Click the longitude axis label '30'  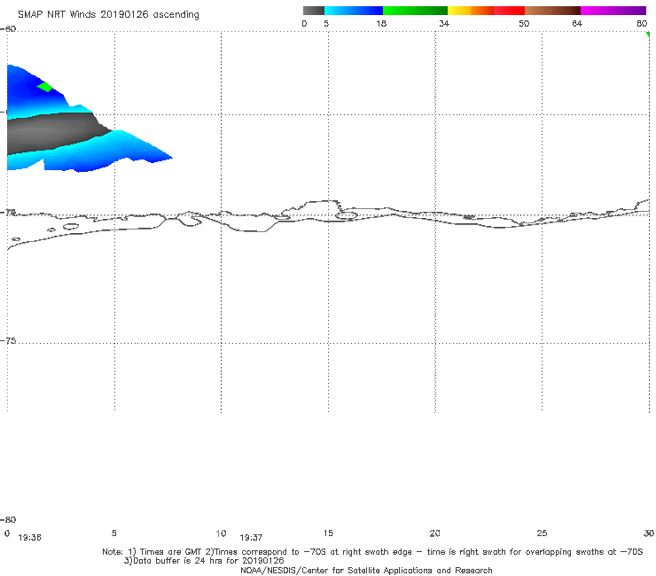point(649,533)
